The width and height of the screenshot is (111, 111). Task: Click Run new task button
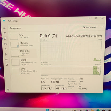coord(90,27)
